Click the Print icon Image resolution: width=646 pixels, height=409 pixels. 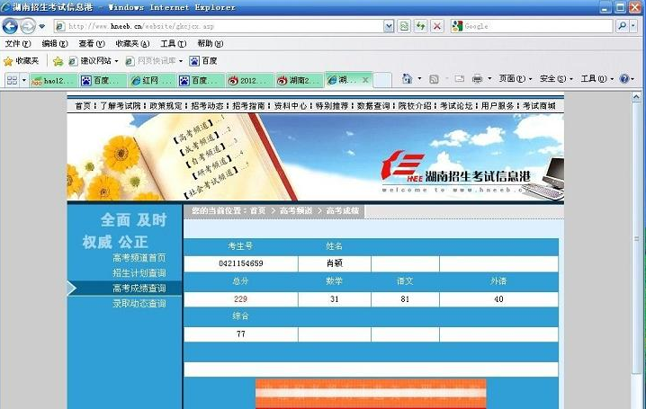click(477, 78)
